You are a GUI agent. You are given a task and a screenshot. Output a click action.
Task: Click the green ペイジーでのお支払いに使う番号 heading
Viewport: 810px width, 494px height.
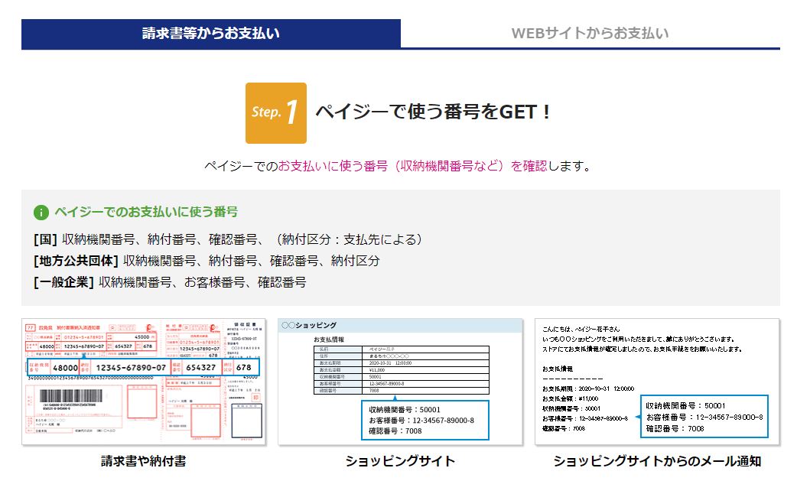tap(145, 213)
